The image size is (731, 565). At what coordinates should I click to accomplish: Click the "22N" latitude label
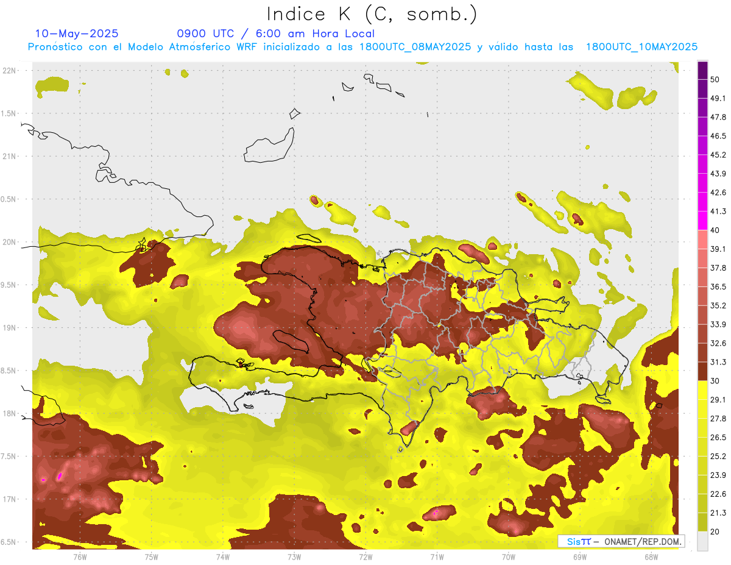click(x=9, y=70)
